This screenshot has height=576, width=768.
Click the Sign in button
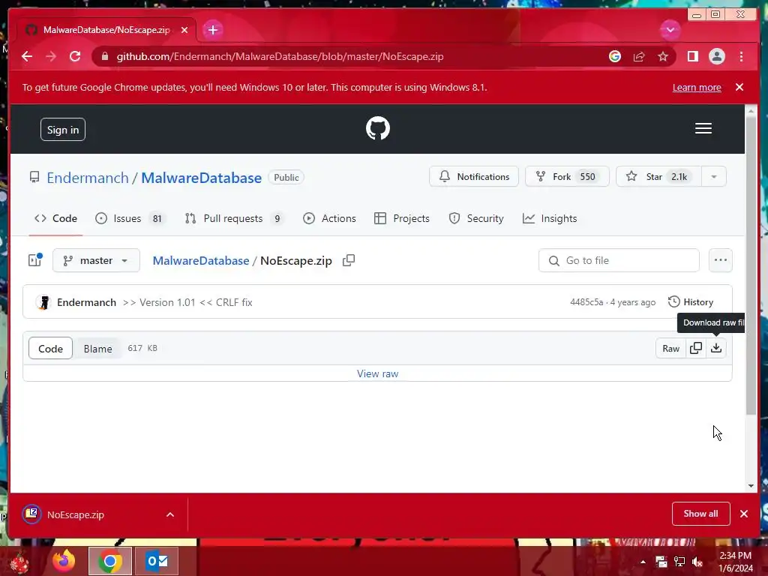(x=63, y=129)
